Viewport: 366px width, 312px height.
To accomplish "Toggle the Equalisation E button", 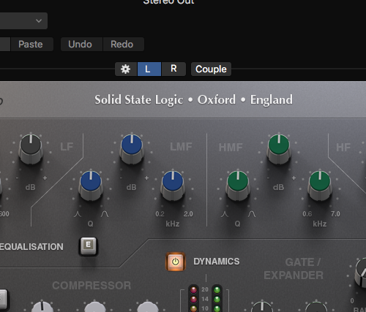I will (89, 246).
